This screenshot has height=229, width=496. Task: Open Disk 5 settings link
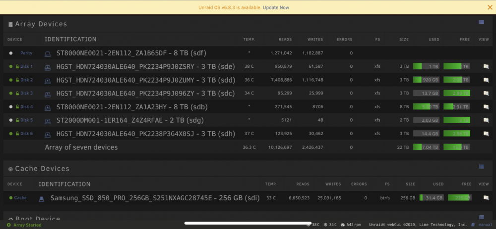click(x=27, y=120)
